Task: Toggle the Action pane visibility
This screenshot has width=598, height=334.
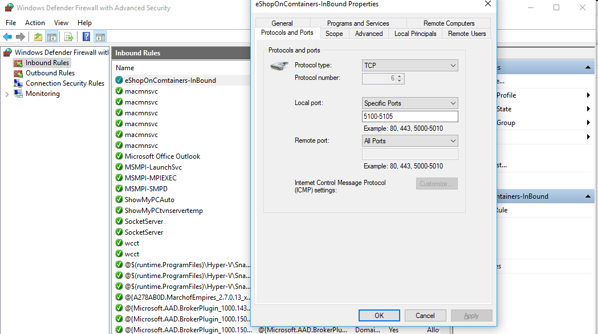Action: click(x=99, y=37)
